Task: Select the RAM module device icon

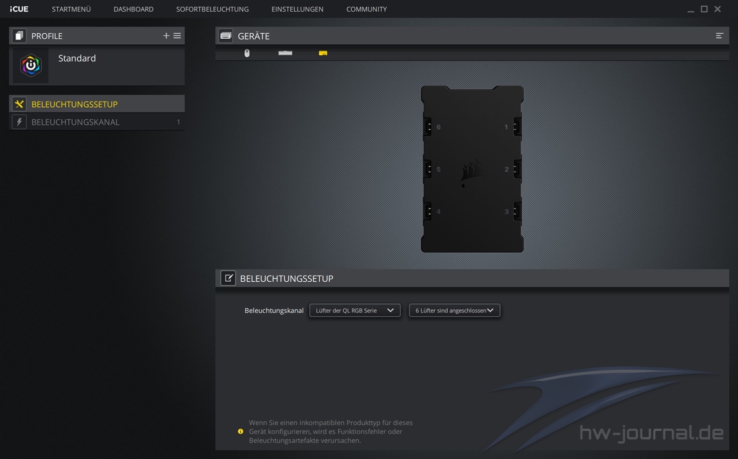Action: click(x=285, y=53)
